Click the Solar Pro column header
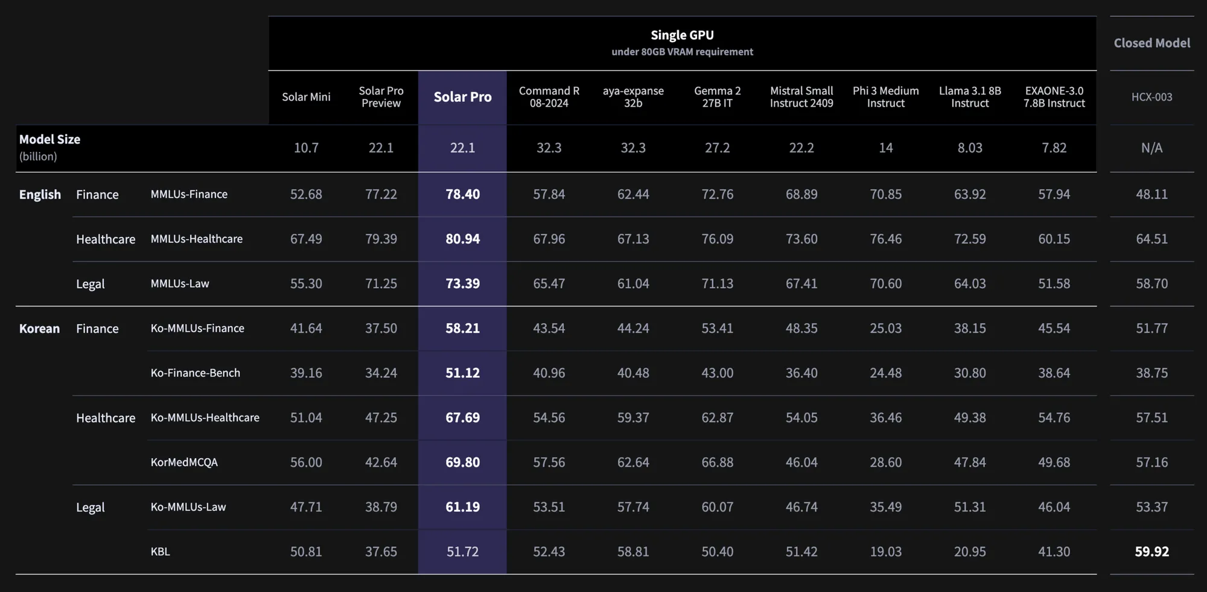This screenshot has height=592, width=1207. (x=462, y=97)
